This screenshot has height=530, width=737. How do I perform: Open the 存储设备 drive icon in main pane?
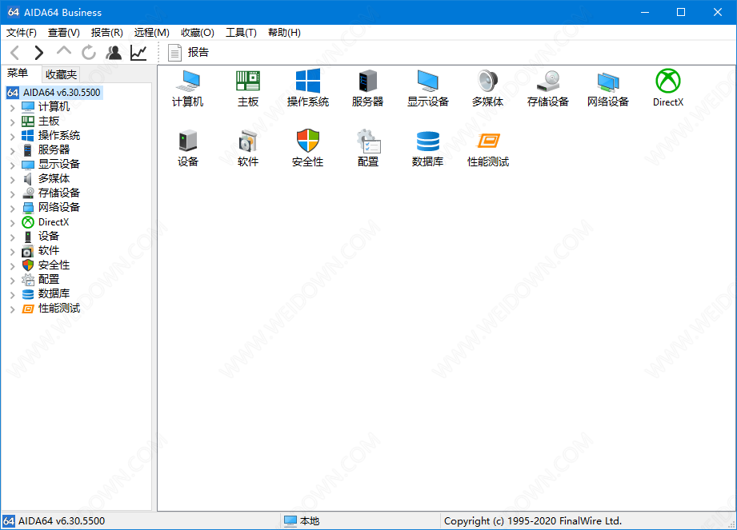pyautogui.click(x=548, y=82)
